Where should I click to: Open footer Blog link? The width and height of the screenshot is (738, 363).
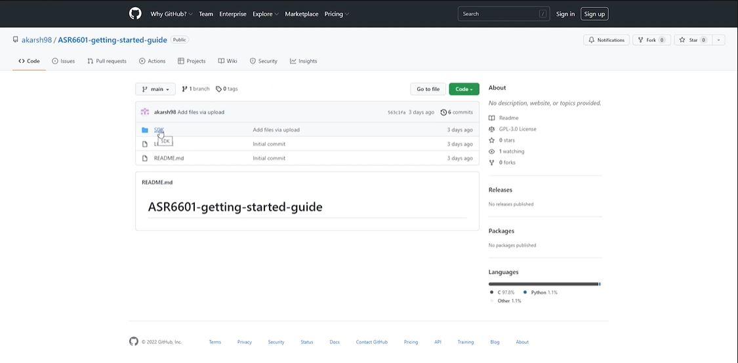[x=495, y=342]
